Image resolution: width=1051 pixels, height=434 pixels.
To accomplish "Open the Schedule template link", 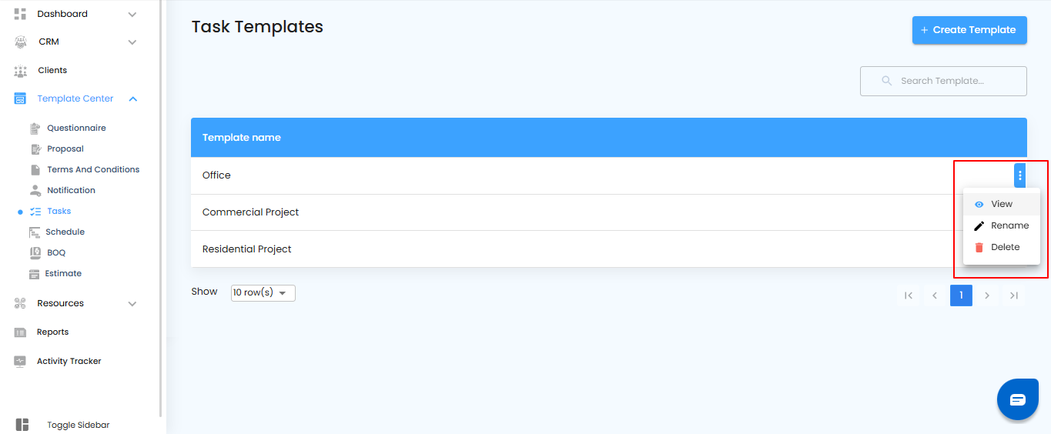I will click(x=65, y=232).
